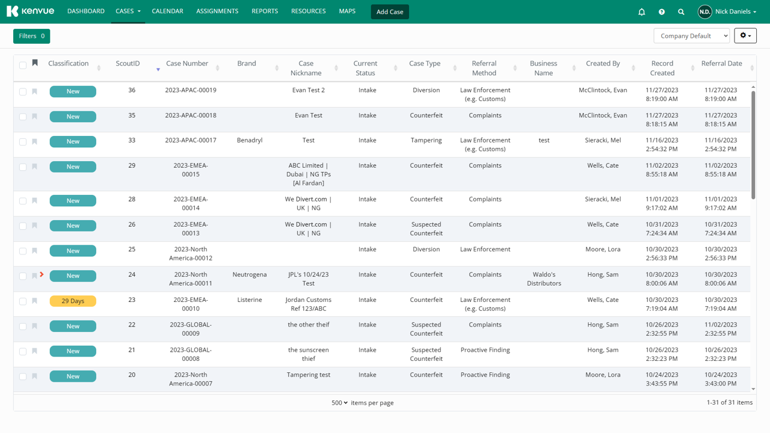Click the bookmark icon in the column header
Screen dimensions: 770x433
pyautogui.click(x=34, y=63)
